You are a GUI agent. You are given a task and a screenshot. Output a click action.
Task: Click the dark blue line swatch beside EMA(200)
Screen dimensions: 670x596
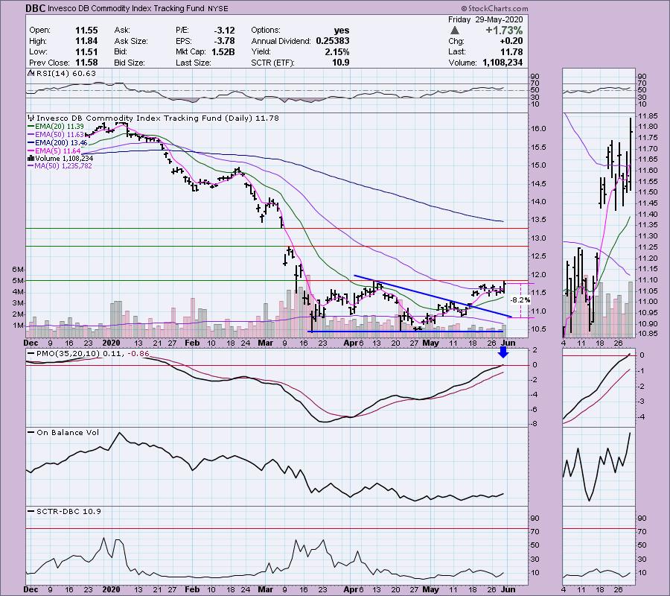[31, 143]
